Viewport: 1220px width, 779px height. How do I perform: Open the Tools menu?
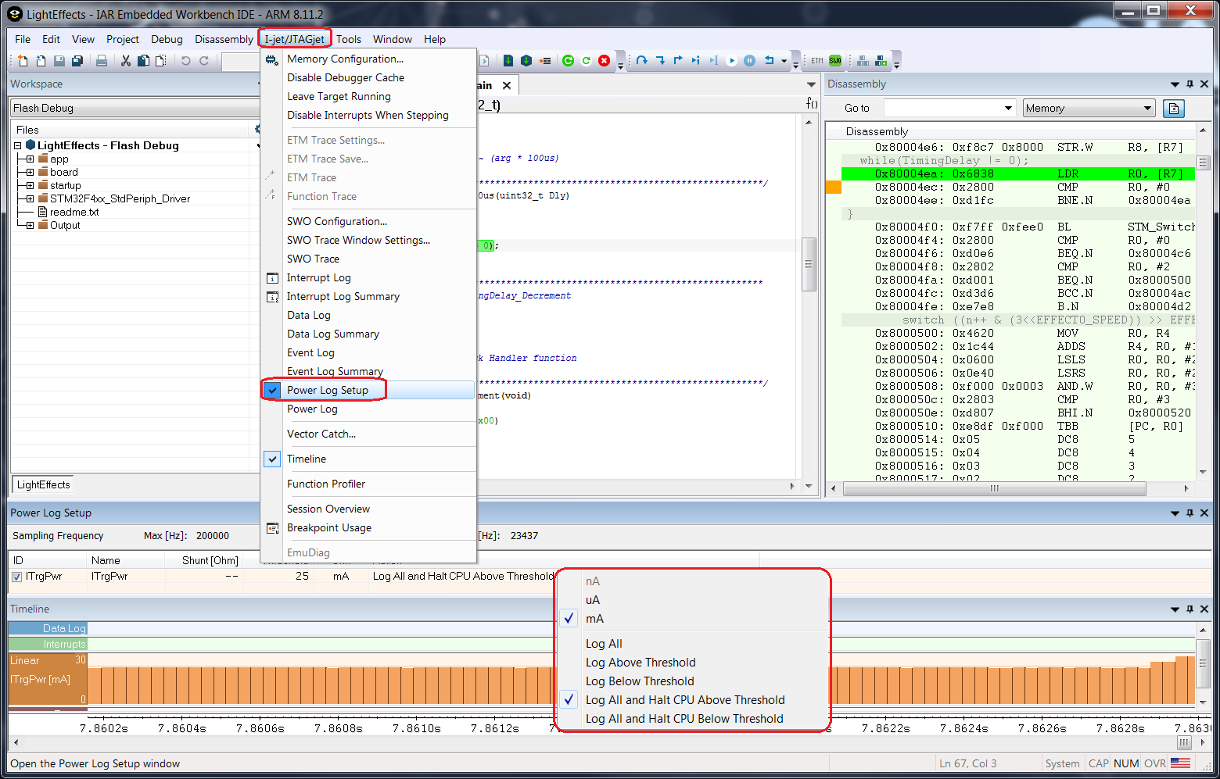349,39
